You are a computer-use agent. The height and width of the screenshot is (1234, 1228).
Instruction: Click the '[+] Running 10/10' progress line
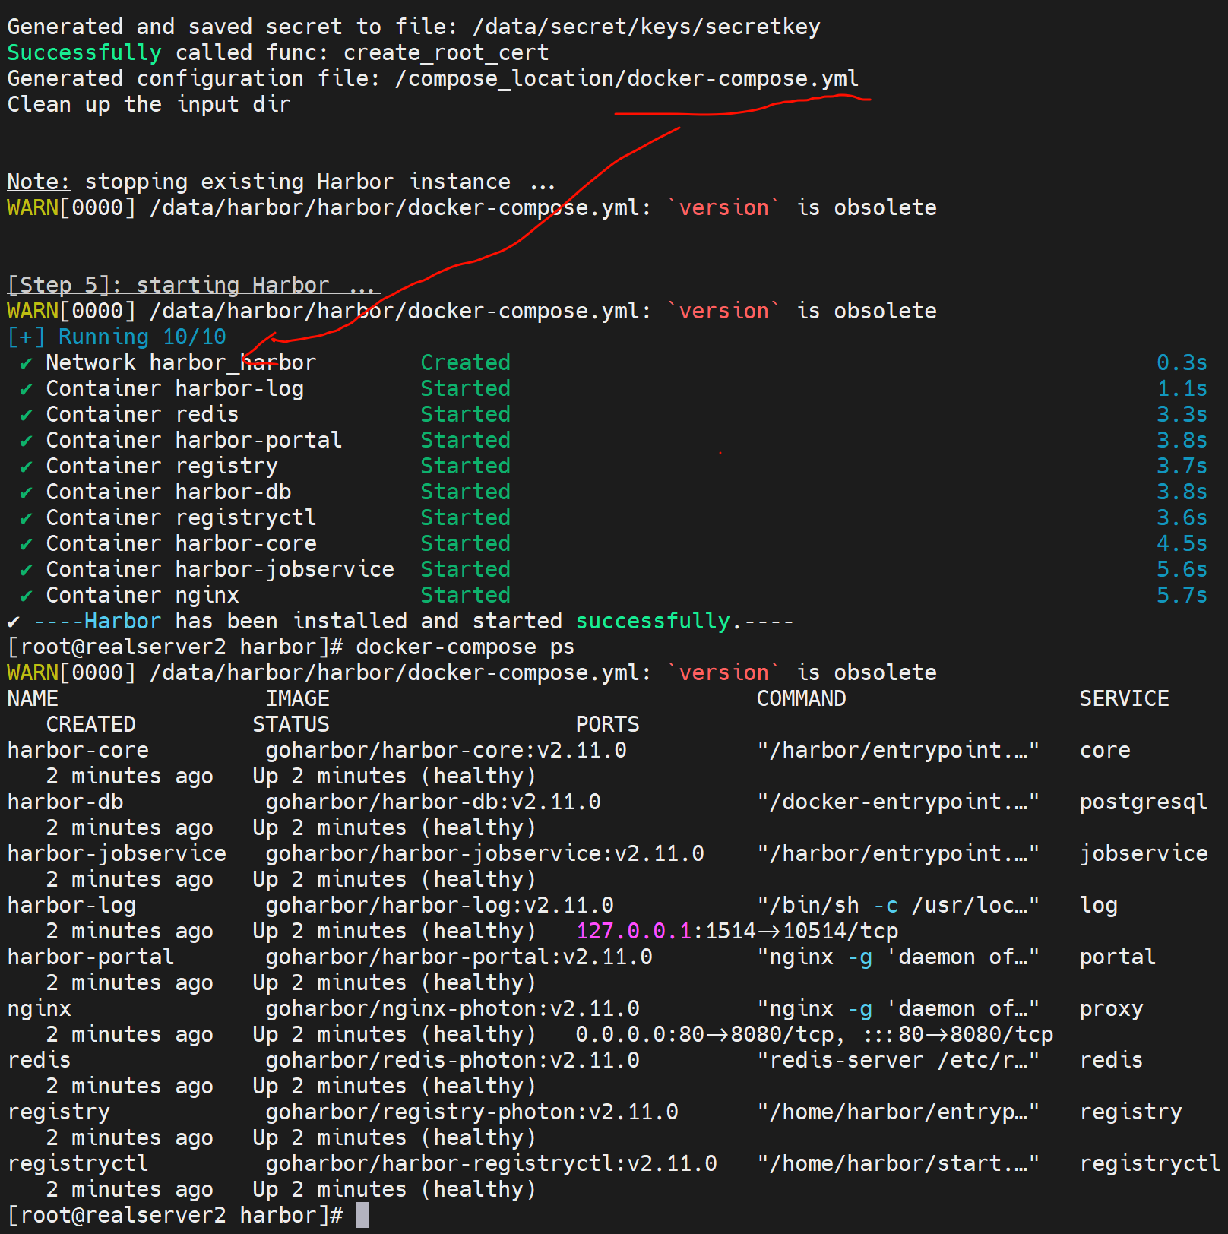click(x=117, y=337)
